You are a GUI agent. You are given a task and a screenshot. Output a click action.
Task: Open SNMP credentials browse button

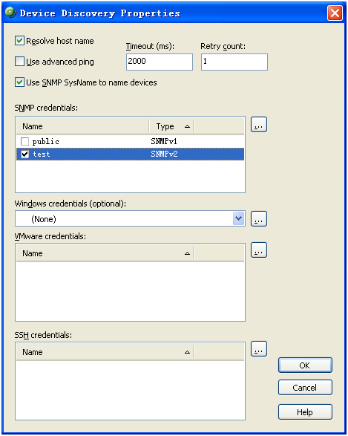[x=258, y=125]
